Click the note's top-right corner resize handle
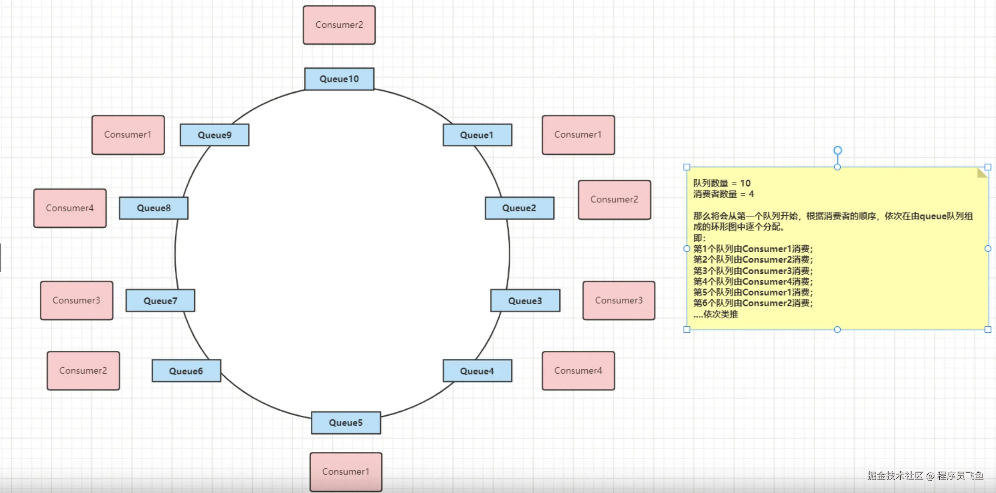 click(987, 167)
